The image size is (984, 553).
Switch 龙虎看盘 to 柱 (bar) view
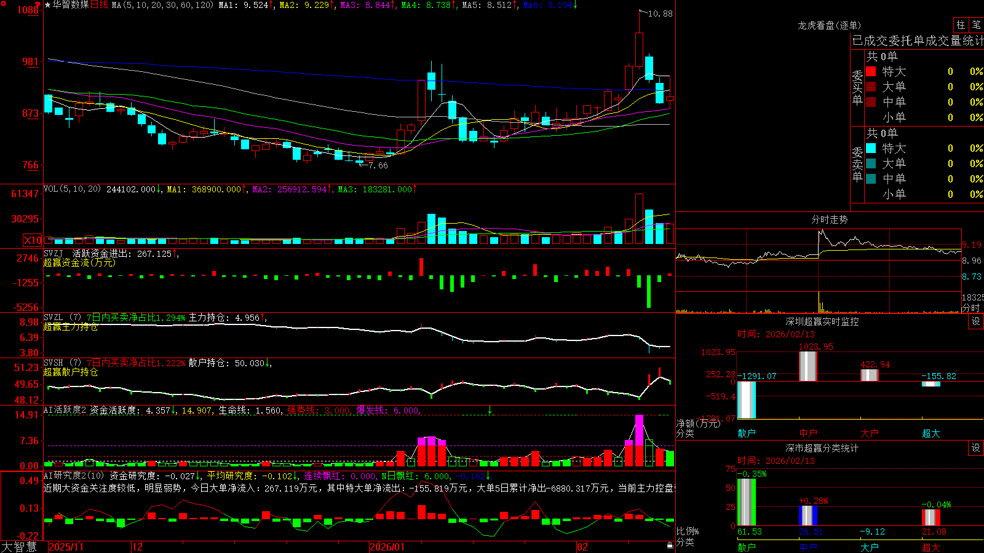961,25
